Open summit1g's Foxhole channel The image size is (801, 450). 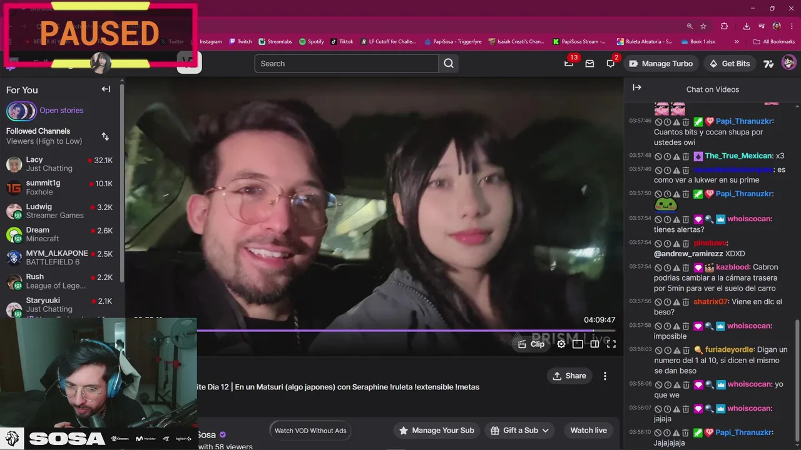pos(60,187)
